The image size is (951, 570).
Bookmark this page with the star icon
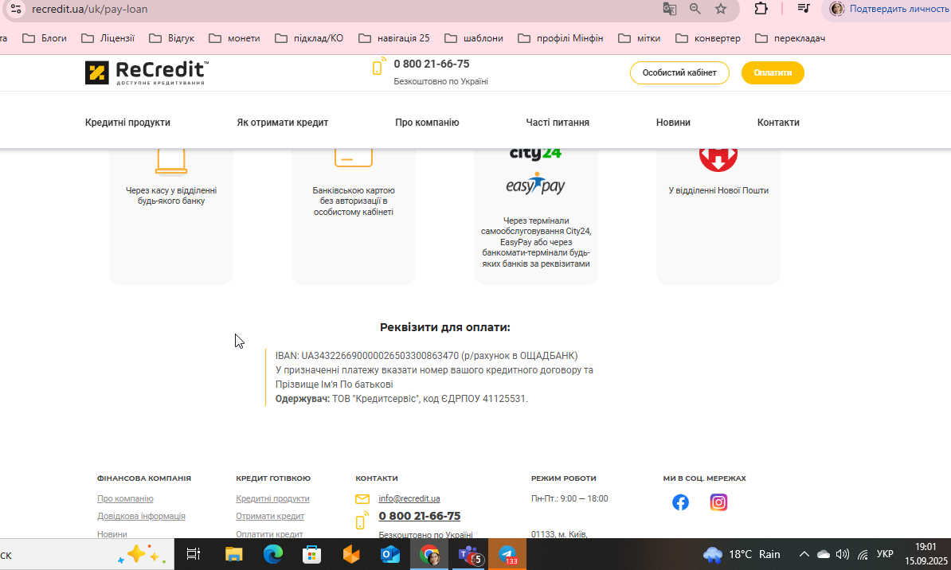click(721, 9)
